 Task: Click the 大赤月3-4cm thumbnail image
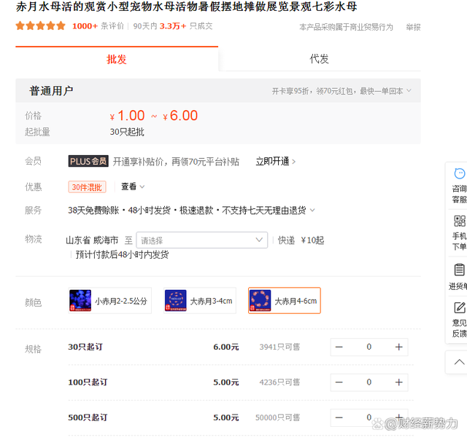pyautogui.click(x=175, y=301)
